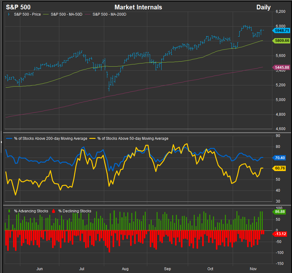Select the 'S&P 500 - MA-200D' legend label
The height and width of the screenshot is (273, 292).
point(109,14)
